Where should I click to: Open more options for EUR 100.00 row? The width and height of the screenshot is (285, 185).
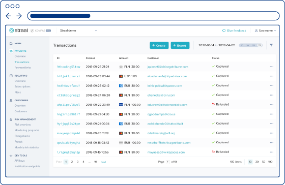pos(272,142)
